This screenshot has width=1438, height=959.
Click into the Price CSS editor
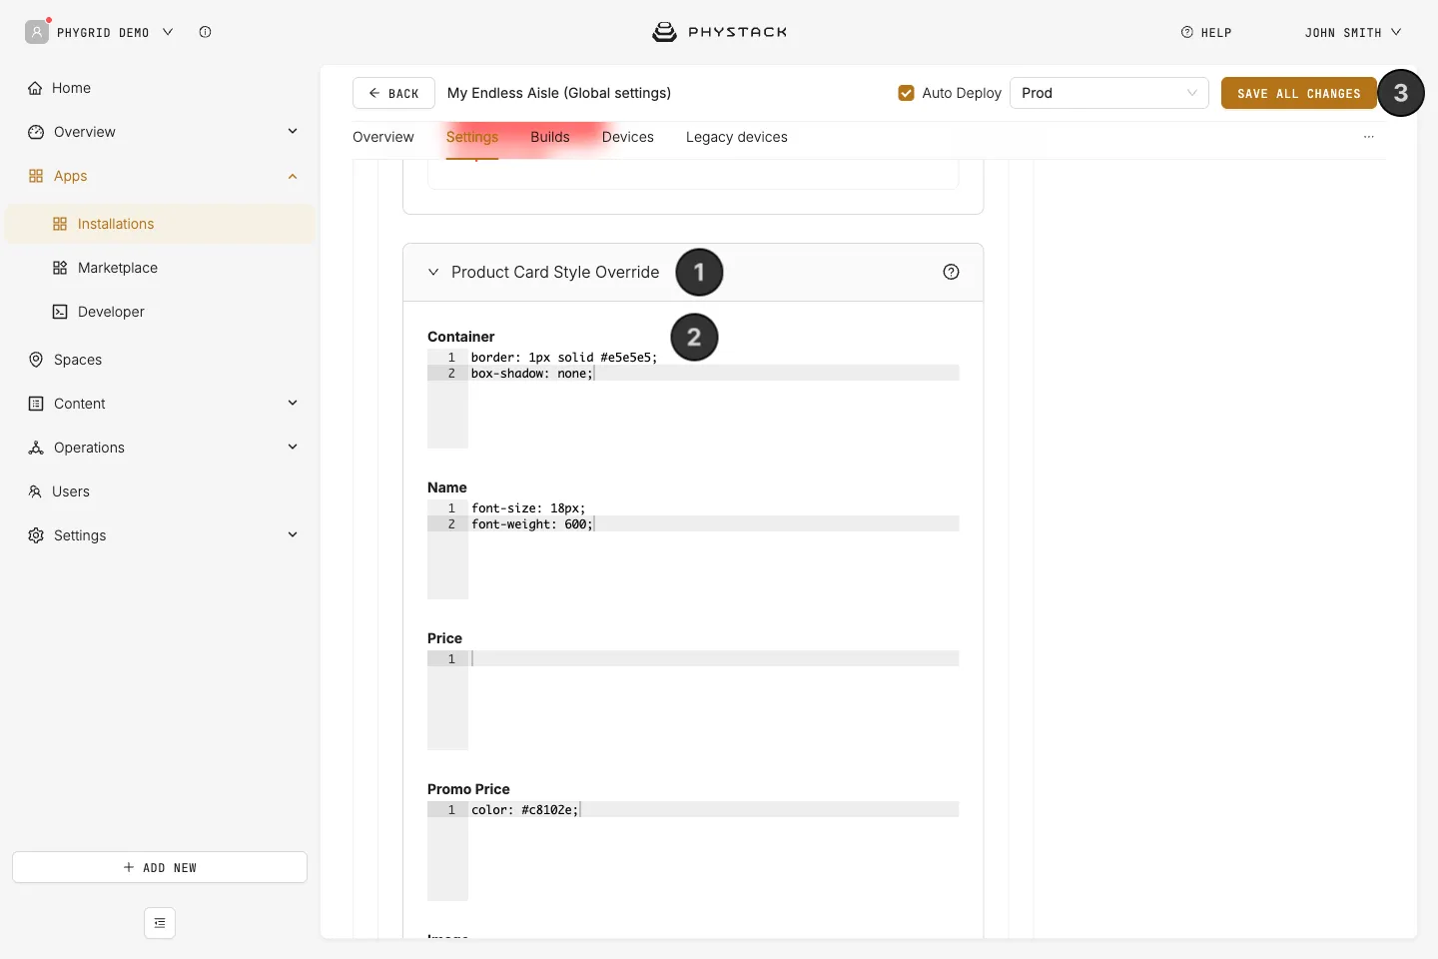point(693,699)
